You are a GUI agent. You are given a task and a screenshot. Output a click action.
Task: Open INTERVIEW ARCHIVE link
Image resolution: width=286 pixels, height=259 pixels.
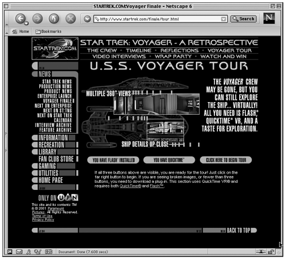(53, 125)
